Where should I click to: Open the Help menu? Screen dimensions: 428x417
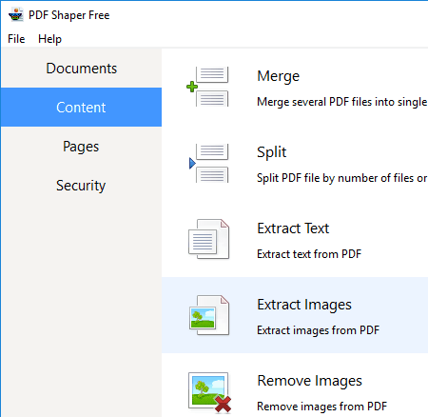[49, 39]
